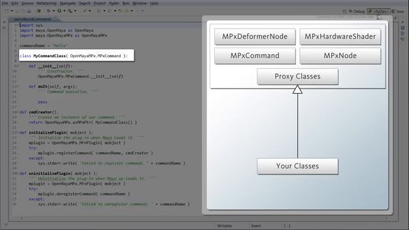Switch to the Java perspective

(x=397, y=11)
